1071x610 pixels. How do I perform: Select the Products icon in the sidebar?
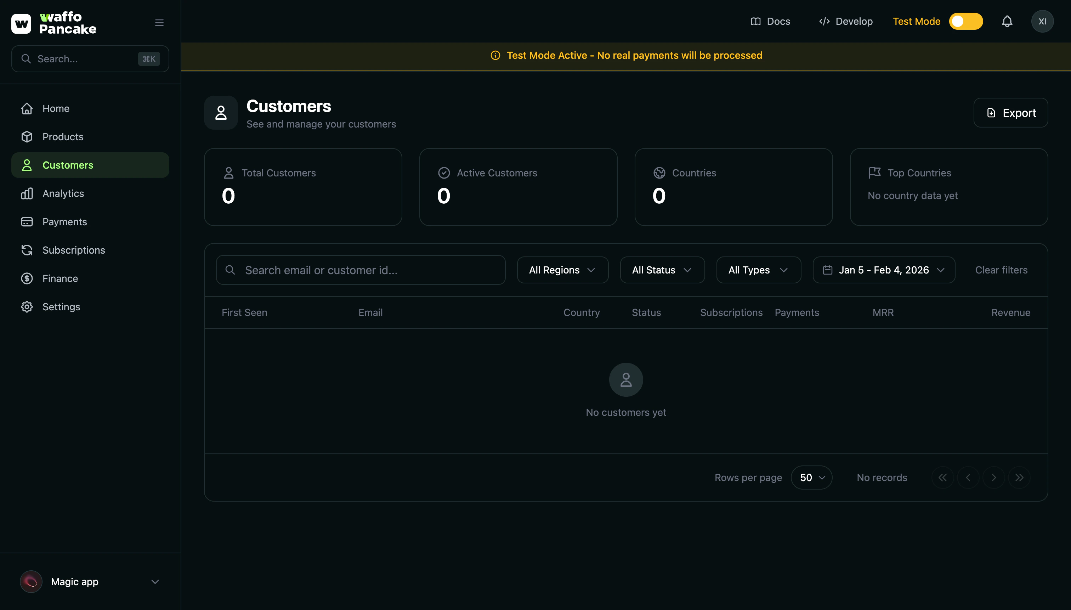pos(27,137)
